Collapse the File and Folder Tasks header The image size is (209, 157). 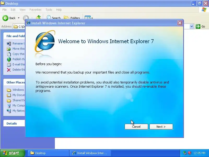click(x=14, y=36)
